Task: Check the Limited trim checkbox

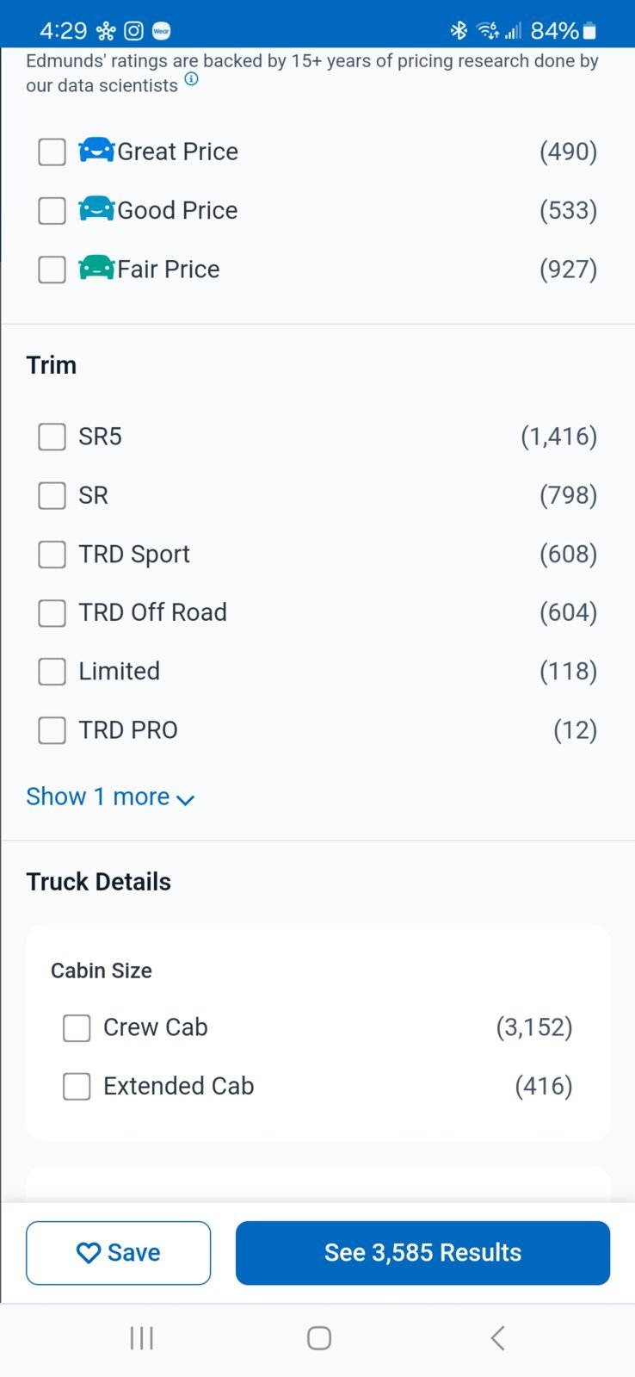Action: [x=52, y=671]
